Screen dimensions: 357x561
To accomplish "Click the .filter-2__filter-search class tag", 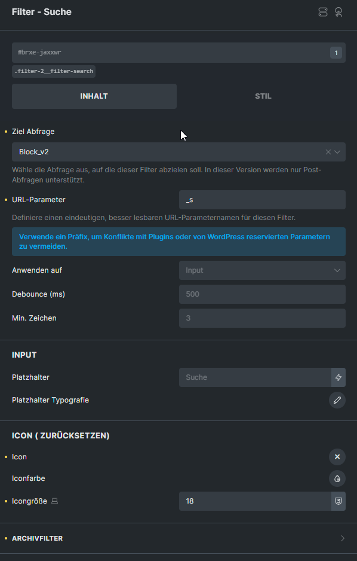I will coord(54,71).
